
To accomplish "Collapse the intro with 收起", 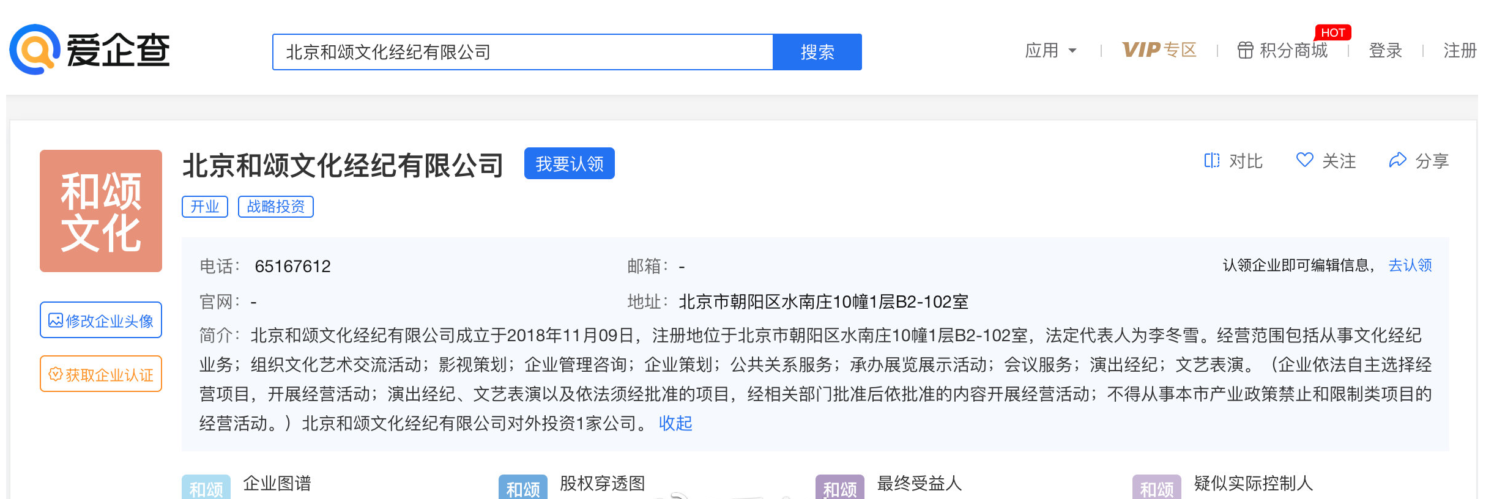I will 675,423.
